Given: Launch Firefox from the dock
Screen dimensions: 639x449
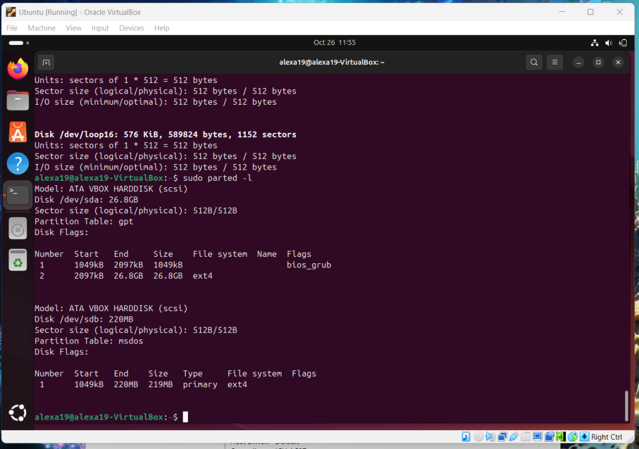Looking at the screenshot, I should pyautogui.click(x=18, y=69).
